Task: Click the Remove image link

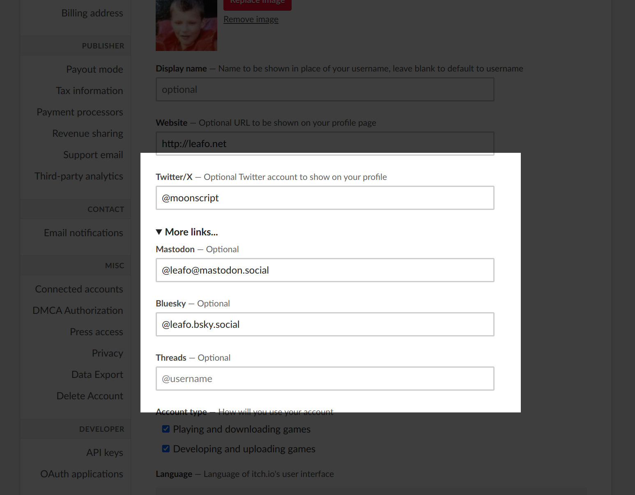Action: 251,19
